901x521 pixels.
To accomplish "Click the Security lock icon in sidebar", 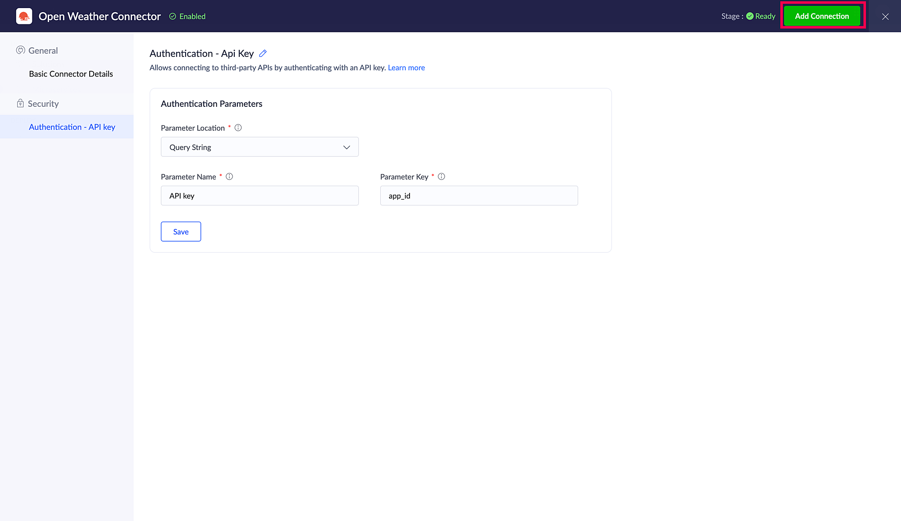I will [x=20, y=104].
